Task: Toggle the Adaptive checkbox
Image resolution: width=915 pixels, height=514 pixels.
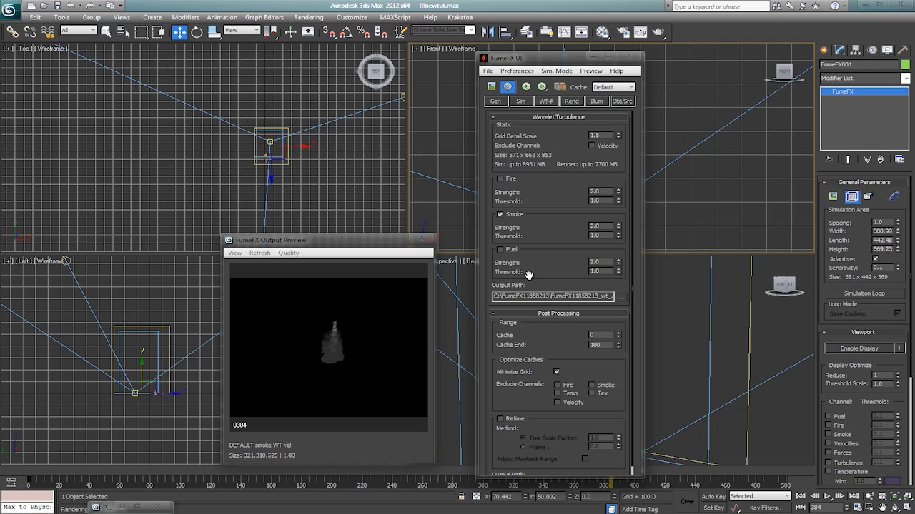Action: 876,258
